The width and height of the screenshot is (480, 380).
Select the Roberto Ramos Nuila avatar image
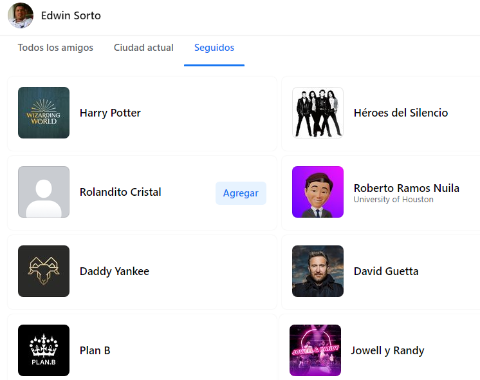point(318,192)
